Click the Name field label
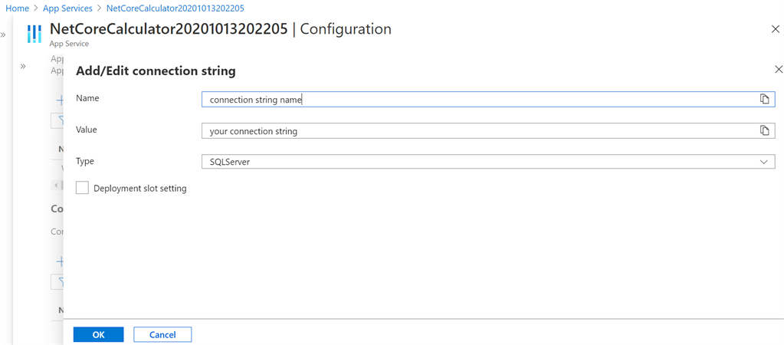 coord(87,98)
